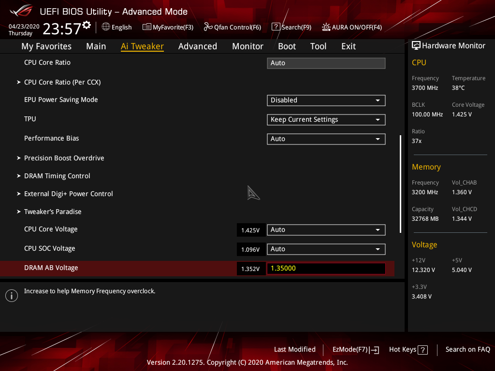
Task: Click the EzMode exit arrow icon
Action: pos(375,350)
